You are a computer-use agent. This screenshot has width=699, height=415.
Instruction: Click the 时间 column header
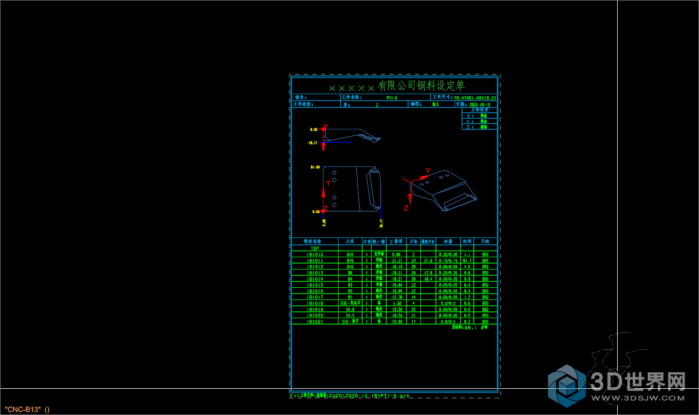[x=467, y=241]
